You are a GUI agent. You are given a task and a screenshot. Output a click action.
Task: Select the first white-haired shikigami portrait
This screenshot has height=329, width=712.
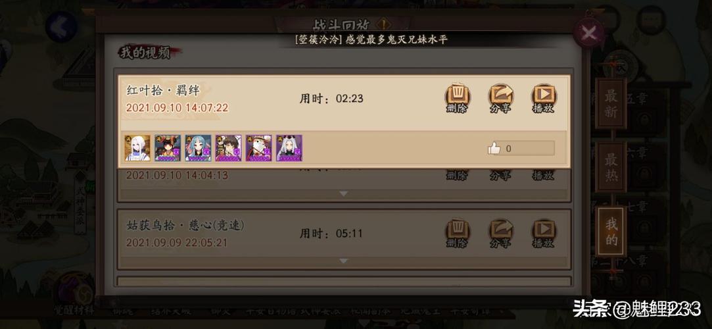pyautogui.click(x=137, y=147)
